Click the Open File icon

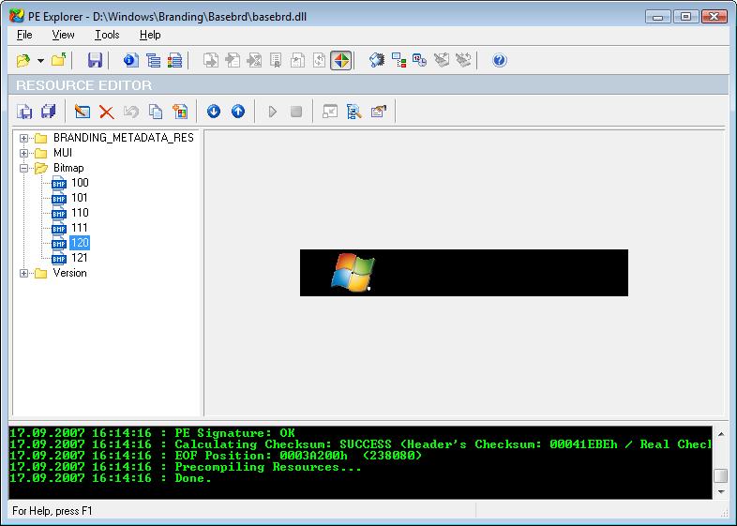23,60
